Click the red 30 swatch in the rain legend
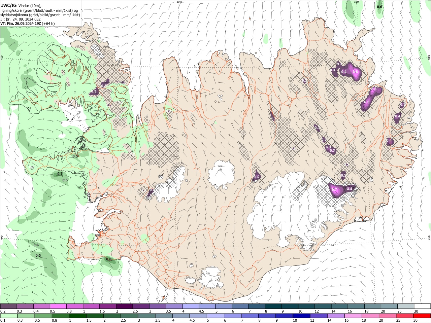The width and height of the screenshot is (431, 323). [x=423, y=316]
